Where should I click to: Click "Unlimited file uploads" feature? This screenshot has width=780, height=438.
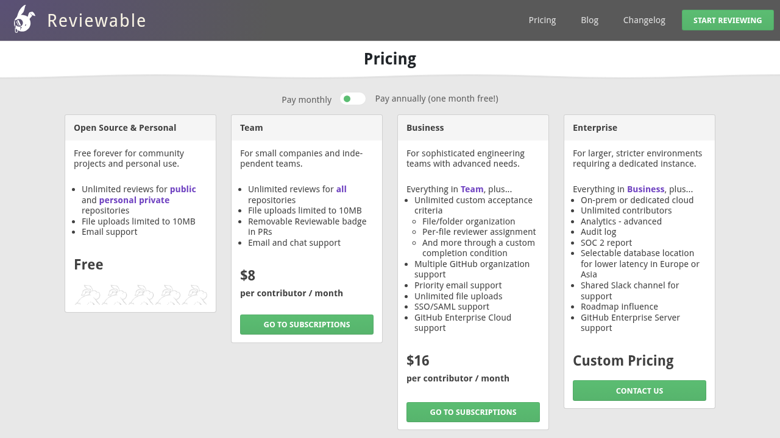pyautogui.click(x=458, y=296)
